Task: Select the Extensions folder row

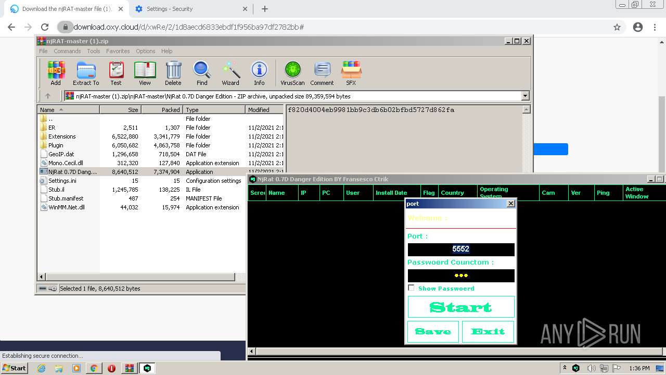Action: (161, 136)
